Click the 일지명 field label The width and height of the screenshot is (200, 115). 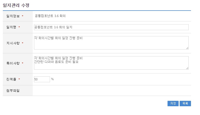[11, 27]
